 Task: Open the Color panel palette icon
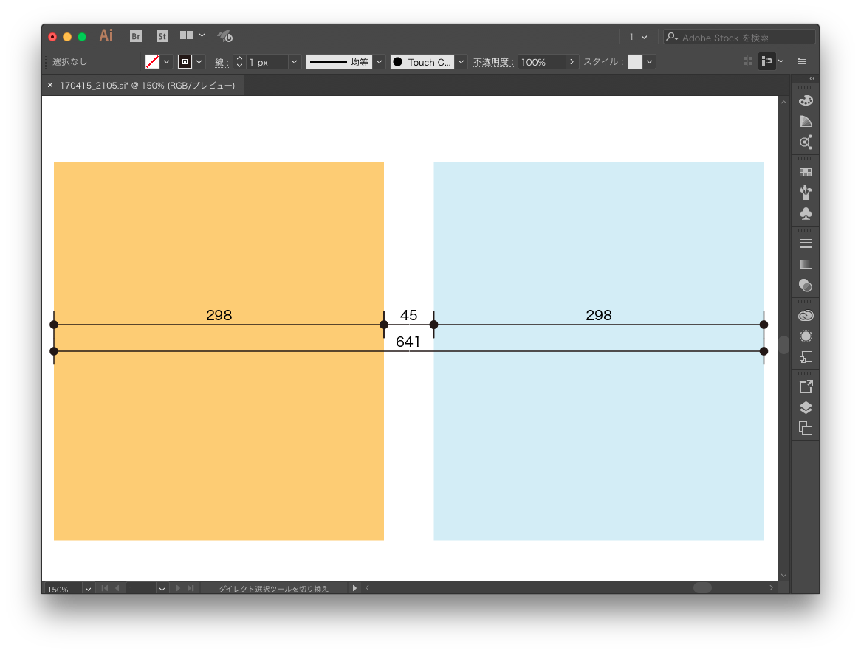pos(806,100)
